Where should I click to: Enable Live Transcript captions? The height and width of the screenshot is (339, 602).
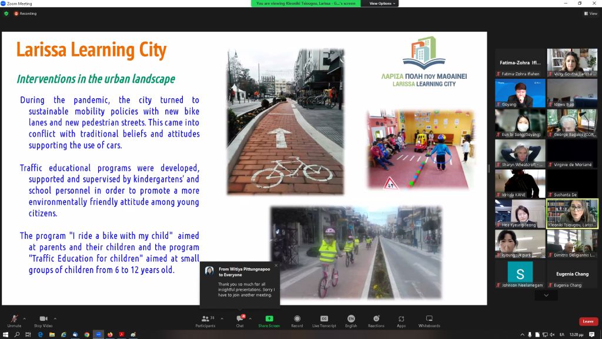tap(324, 319)
